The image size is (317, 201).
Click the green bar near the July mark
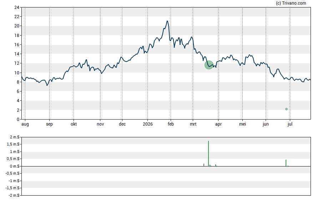point(286,163)
